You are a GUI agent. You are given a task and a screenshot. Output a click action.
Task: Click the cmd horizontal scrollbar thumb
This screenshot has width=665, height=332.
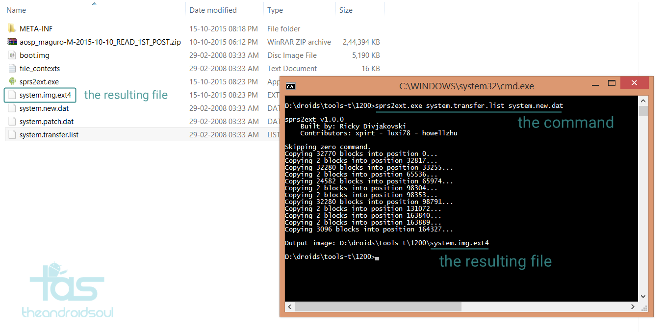pos(378,306)
